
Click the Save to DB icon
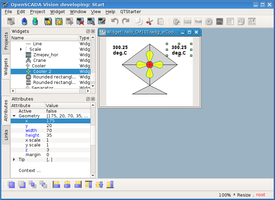pos(35,21)
